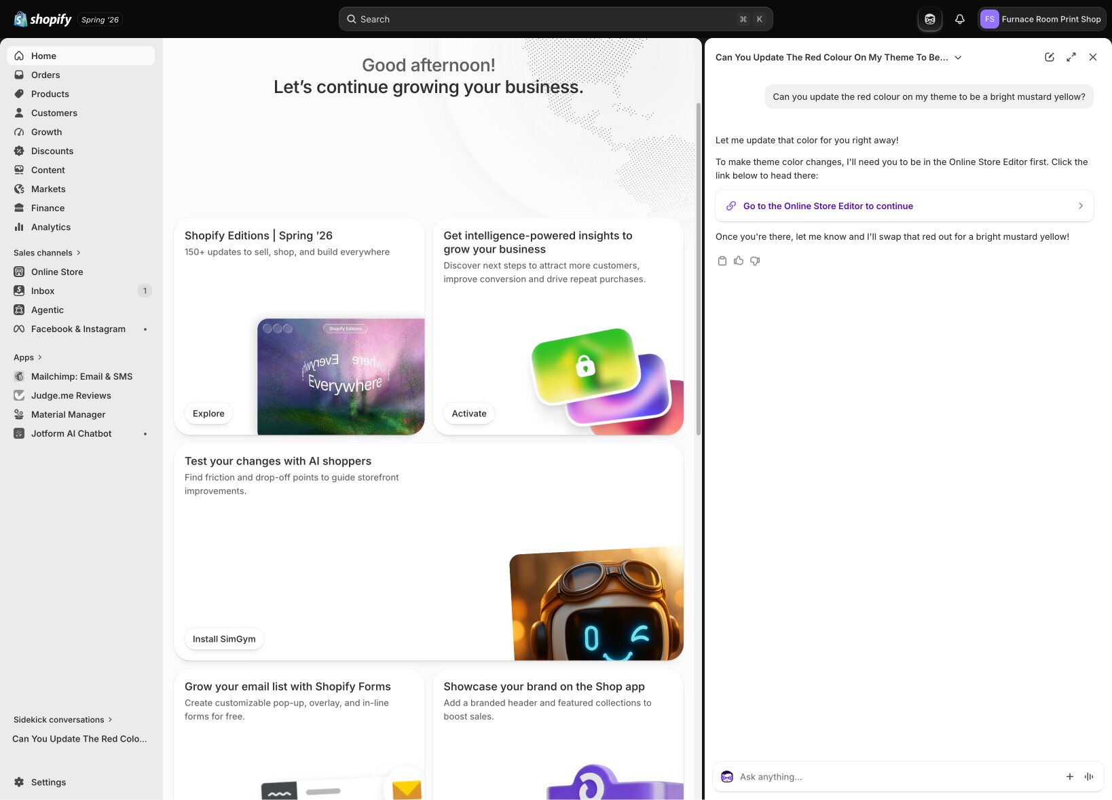Click the Discounts icon in sidebar

tap(19, 151)
